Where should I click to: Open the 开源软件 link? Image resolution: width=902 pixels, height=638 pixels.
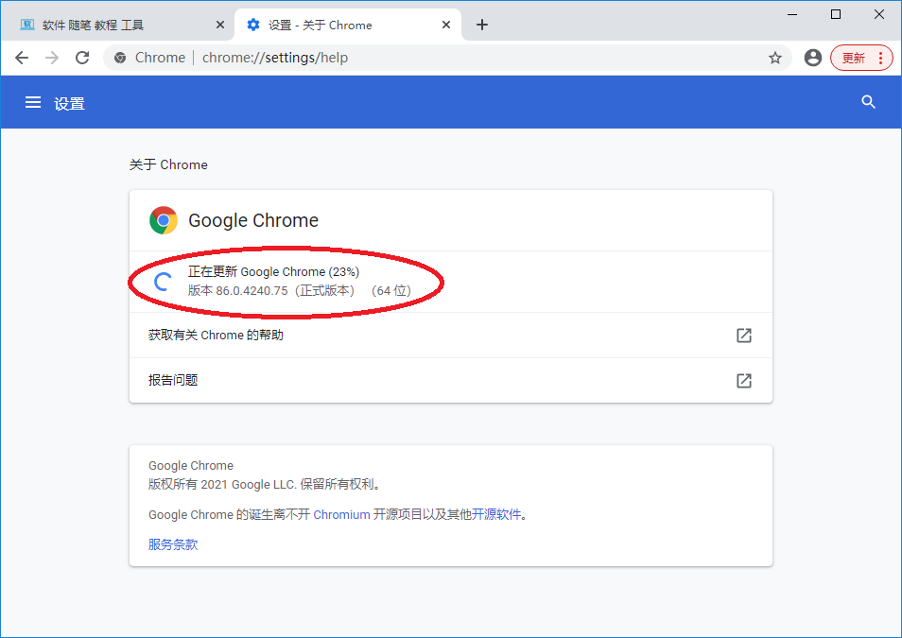(x=496, y=514)
